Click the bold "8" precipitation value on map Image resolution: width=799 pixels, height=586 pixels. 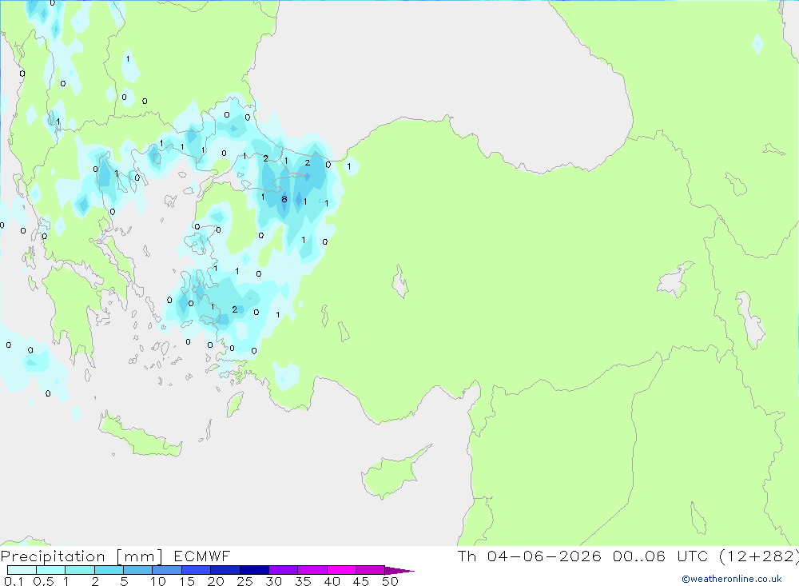(284, 199)
